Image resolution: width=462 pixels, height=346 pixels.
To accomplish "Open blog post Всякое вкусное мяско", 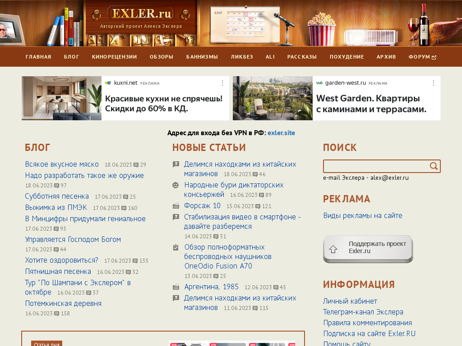I will pos(62,164).
